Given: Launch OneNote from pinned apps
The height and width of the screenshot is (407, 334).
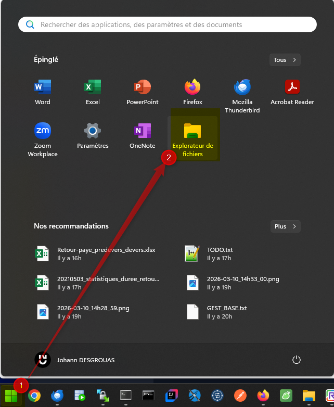Looking at the screenshot, I should pyautogui.click(x=143, y=136).
